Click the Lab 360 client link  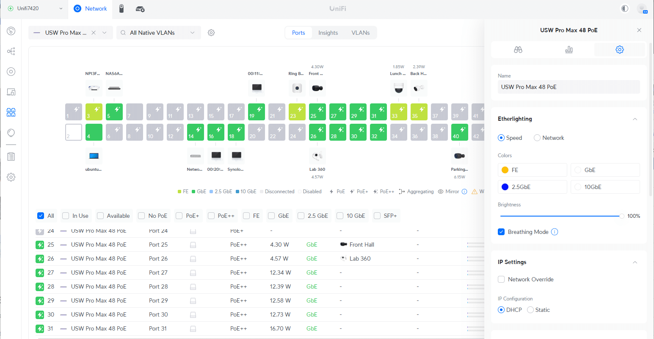[x=360, y=258]
